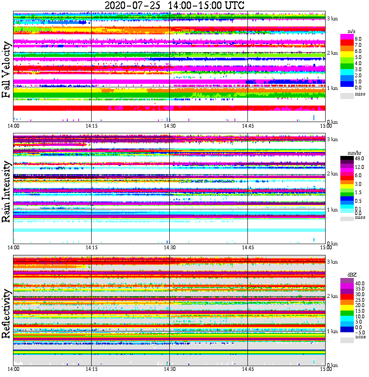
Task: Pick the magenta 35.0 dBZ legend swatch
Action: (x=347, y=286)
